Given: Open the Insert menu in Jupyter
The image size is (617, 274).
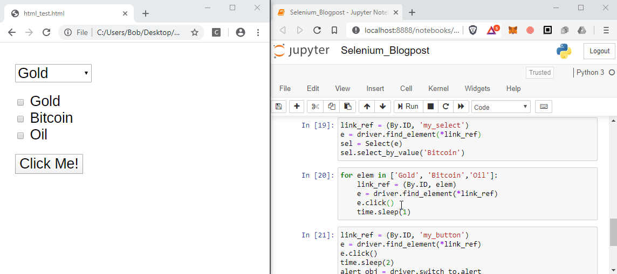Looking at the screenshot, I should point(375,89).
